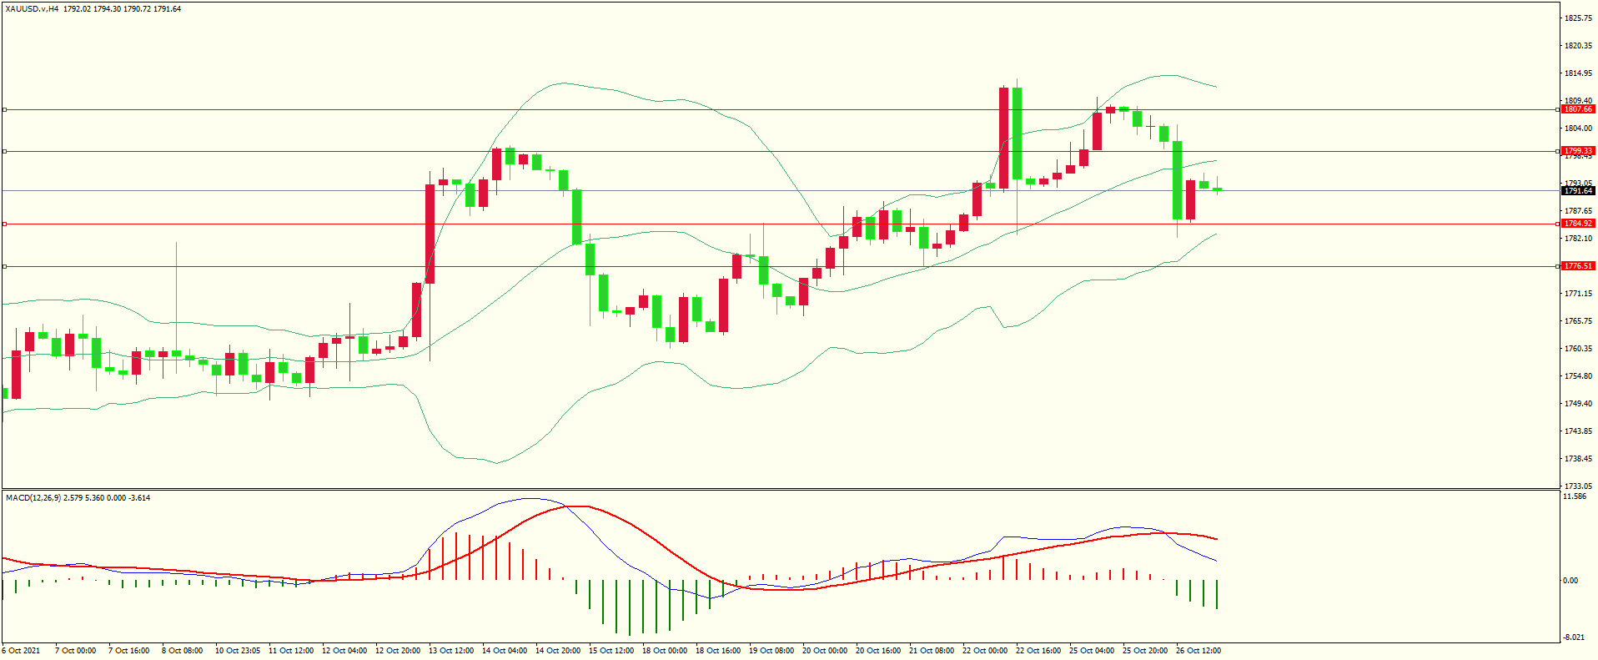
Task: Click the XAUUSD.v,H4 symbol label
Action: (x=32, y=9)
